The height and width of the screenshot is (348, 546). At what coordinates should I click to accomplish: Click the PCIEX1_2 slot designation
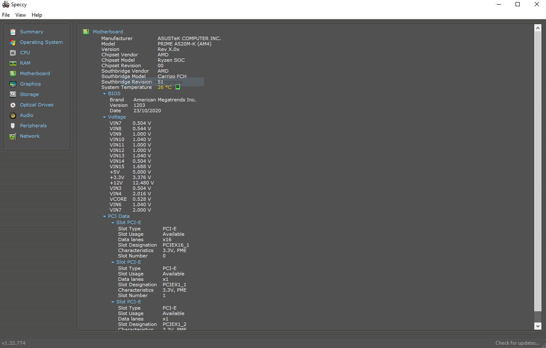point(174,324)
